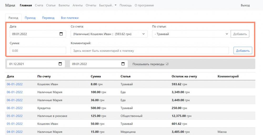Expand the Со счета account dropdown
Screen dimensions: 263x135
pyautogui.click(x=109, y=34)
